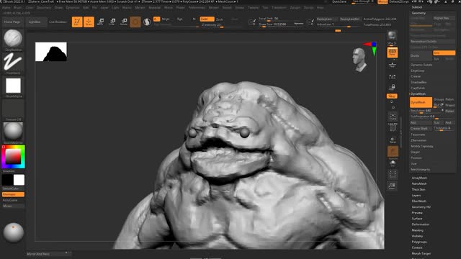The width and height of the screenshot is (461, 259).
Task: Click the lock camera icon in right shelf
Action: point(392,87)
